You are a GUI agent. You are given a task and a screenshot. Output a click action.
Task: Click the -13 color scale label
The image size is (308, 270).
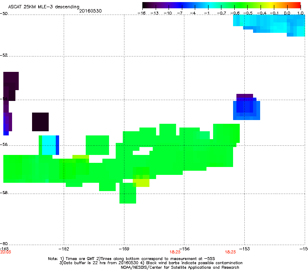(154, 13)
